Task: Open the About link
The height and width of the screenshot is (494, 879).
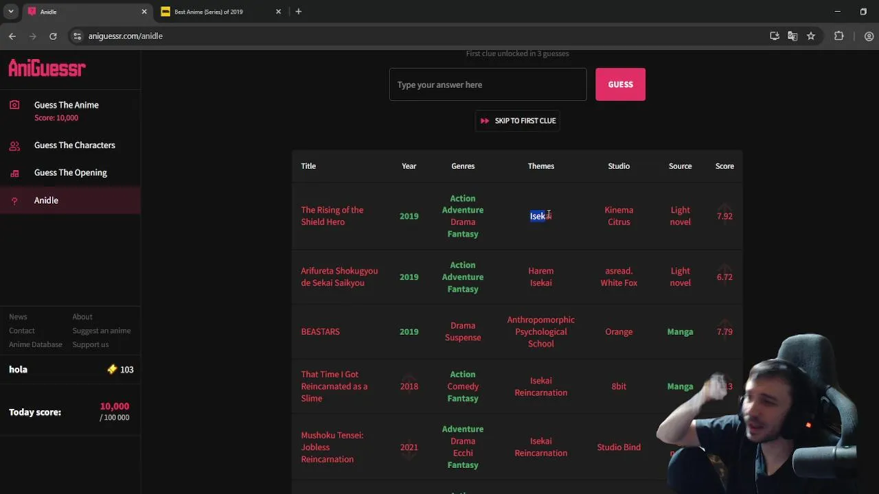Action: click(x=82, y=317)
